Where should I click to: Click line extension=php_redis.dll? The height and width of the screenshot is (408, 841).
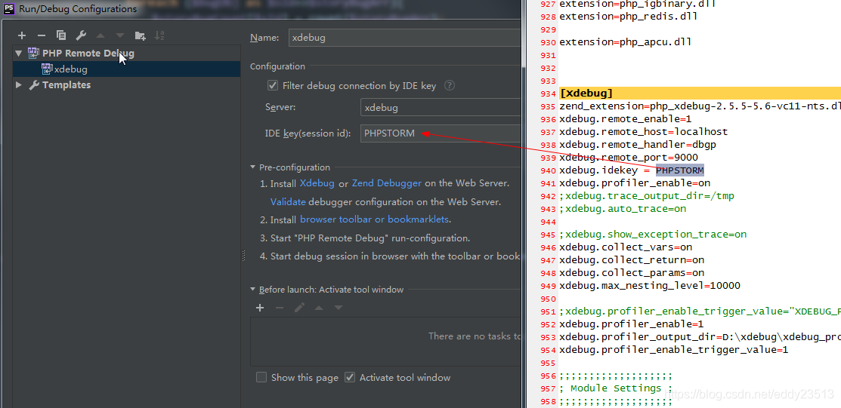(x=628, y=16)
